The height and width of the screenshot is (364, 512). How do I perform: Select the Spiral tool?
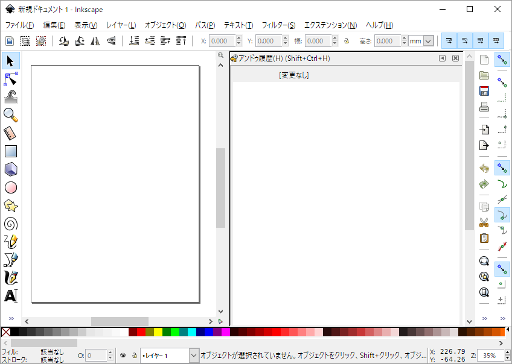(10, 224)
